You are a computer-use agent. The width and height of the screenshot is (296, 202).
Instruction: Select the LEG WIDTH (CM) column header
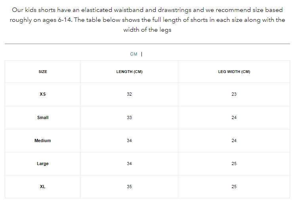[234, 72]
